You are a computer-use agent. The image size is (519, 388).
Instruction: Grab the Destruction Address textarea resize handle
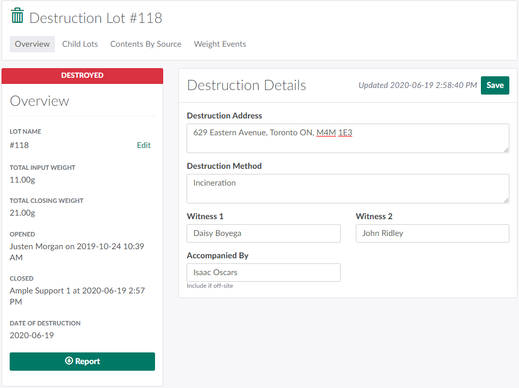[x=506, y=150]
